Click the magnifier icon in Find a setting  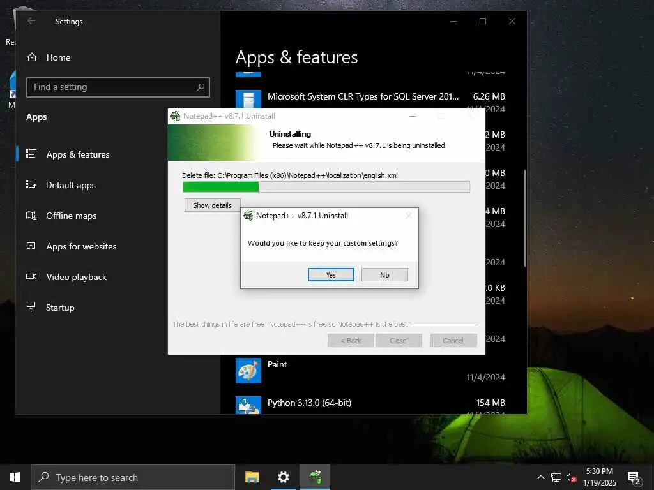[201, 87]
